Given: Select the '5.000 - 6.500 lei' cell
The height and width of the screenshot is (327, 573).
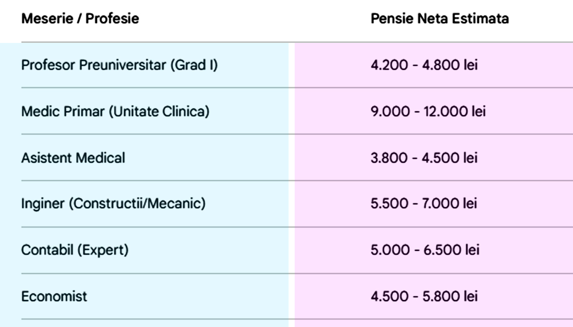Looking at the screenshot, I should (x=425, y=250).
